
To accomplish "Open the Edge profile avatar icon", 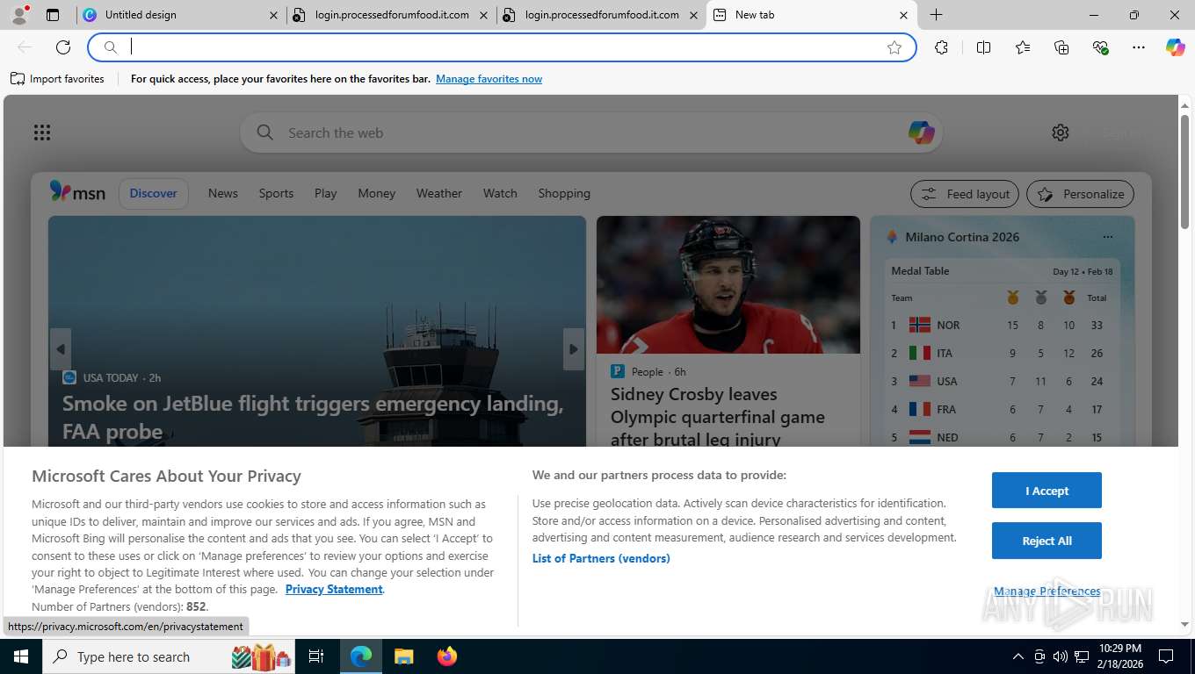I will [19, 14].
